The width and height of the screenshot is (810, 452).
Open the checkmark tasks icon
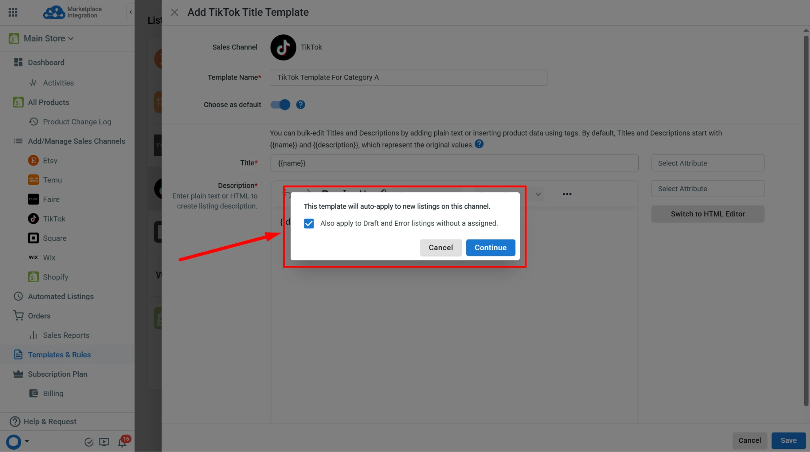pos(89,442)
